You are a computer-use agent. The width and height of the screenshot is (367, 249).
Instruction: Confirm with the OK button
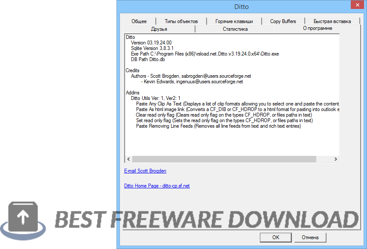276,237
